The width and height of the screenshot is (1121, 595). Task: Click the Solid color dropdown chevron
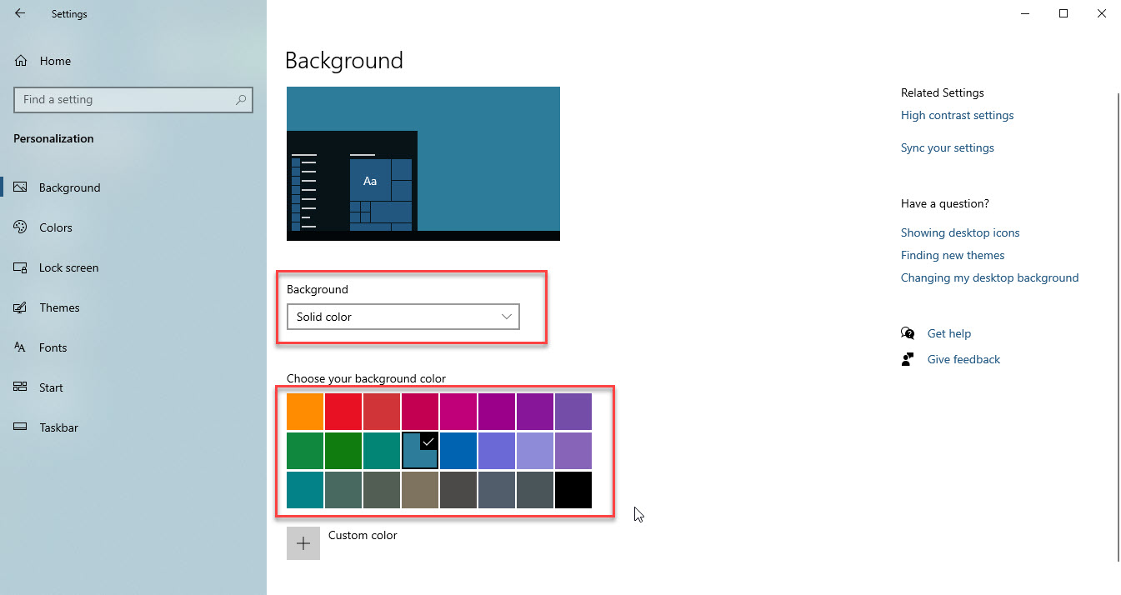[507, 317]
